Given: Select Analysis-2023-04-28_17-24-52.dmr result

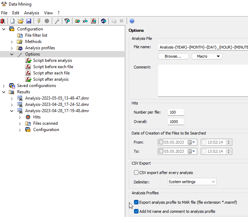Looking at the screenshot, I should [57, 104].
